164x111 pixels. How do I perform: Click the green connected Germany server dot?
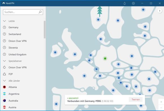tap(105, 59)
